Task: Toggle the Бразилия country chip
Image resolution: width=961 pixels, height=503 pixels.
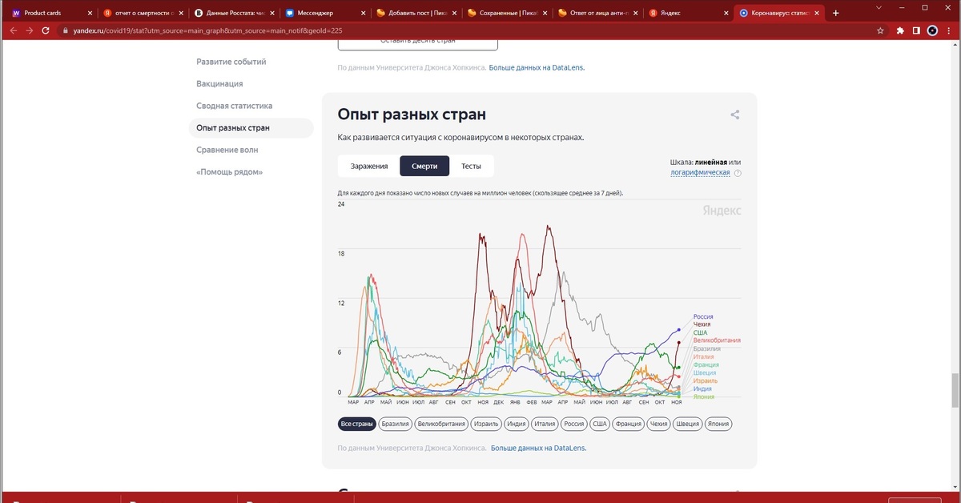Action: tap(396, 424)
